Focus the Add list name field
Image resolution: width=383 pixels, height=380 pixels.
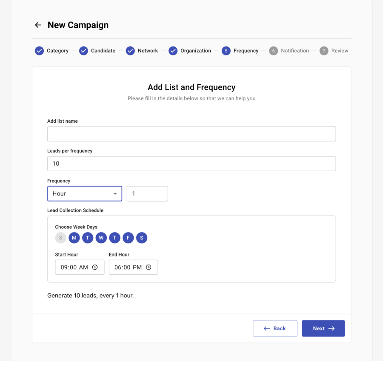(x=191, y=134)
